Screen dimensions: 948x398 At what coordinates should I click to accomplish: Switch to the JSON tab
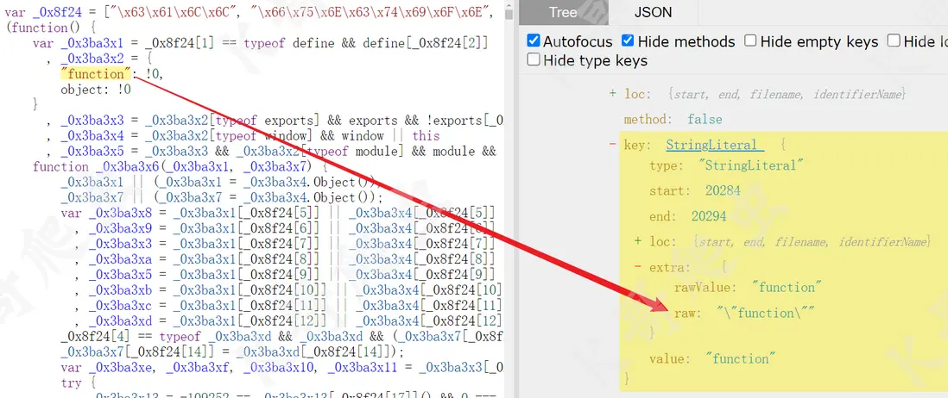coord(653,12)
